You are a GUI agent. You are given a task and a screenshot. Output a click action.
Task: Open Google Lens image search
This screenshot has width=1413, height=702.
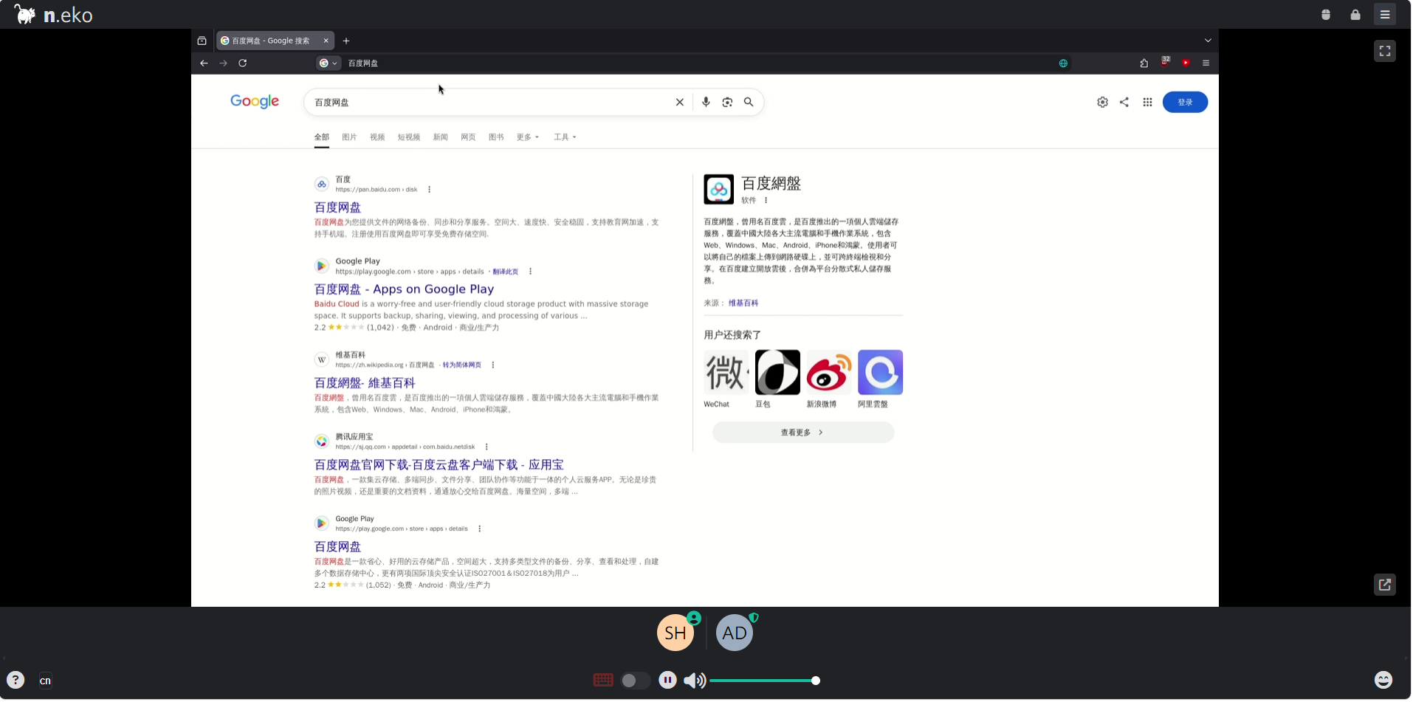point(727,103)
